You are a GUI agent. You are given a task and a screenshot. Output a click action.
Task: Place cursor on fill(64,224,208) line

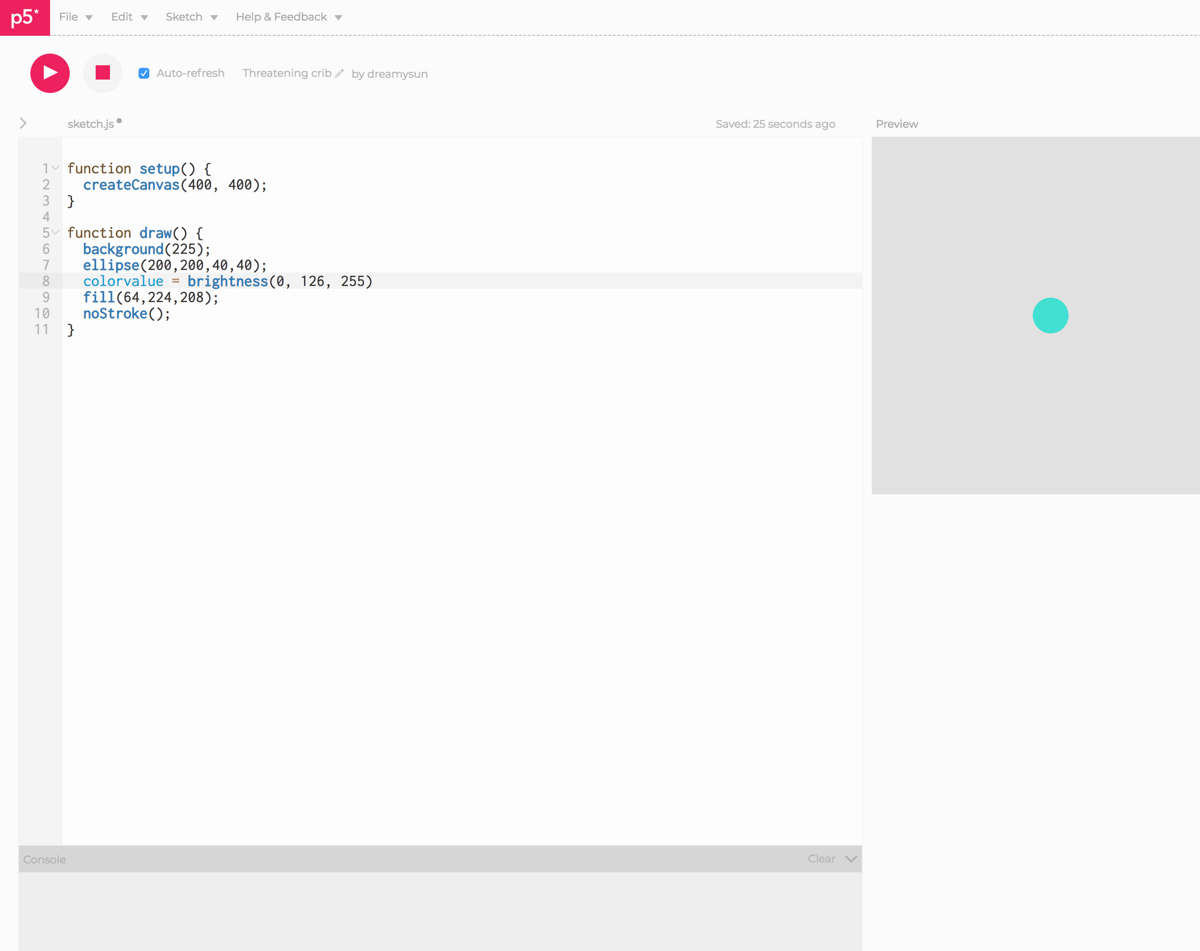(x=151, y=298)
